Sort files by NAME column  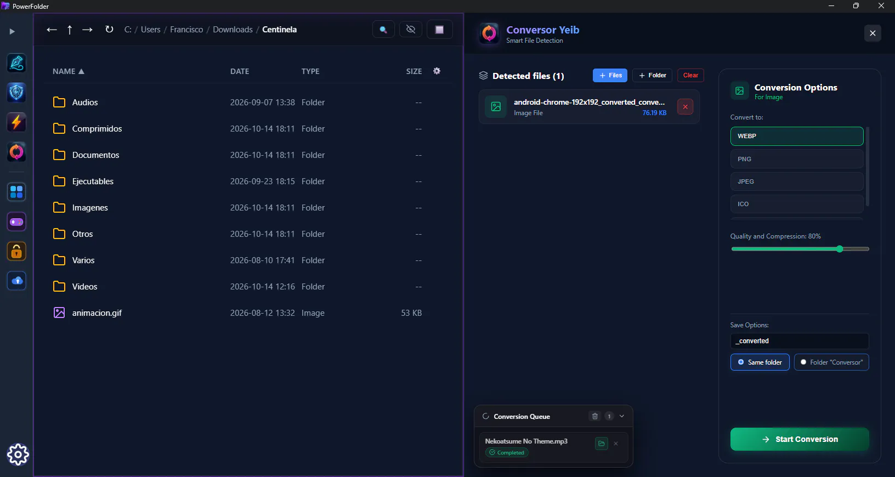(x=69, y=71)
